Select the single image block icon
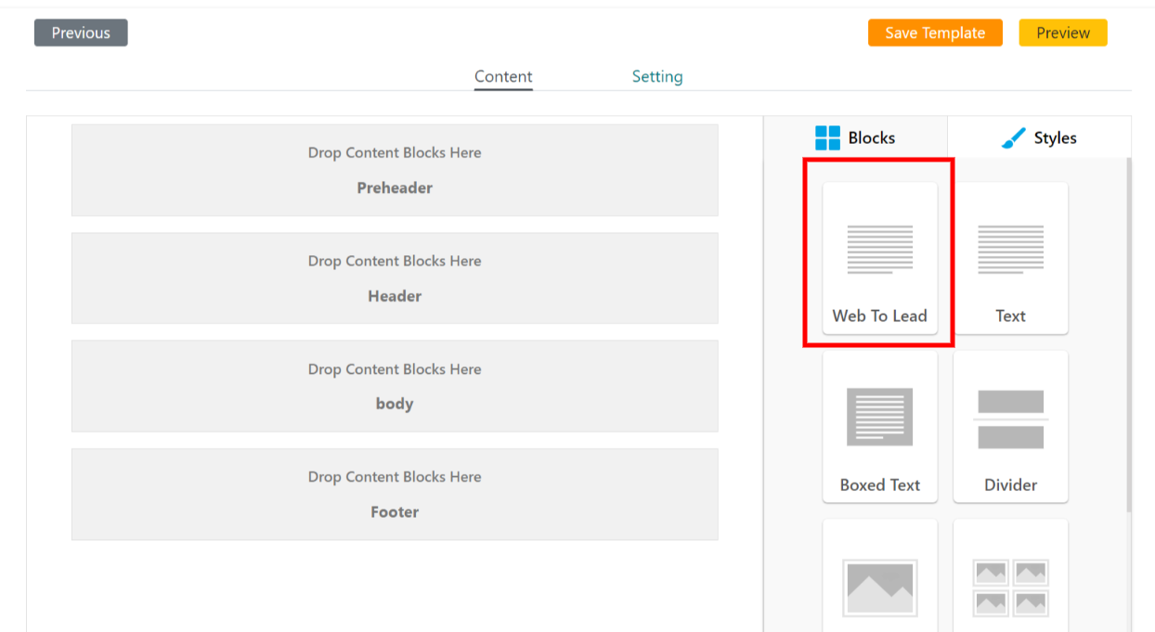The width and height of the screenshot is (1155, 632). 880,587
